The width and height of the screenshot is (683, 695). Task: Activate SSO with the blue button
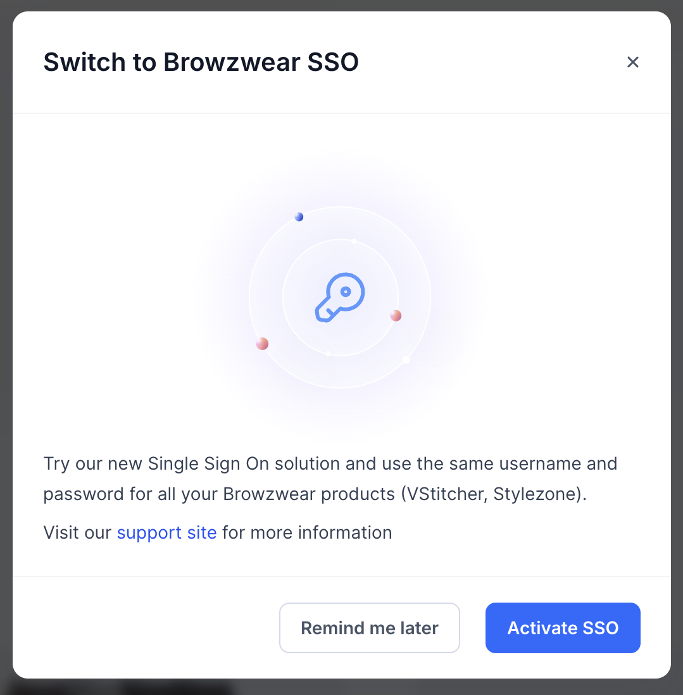pos(563,628)
